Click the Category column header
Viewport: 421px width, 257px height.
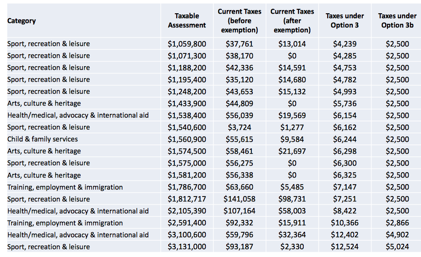(22, 21)
